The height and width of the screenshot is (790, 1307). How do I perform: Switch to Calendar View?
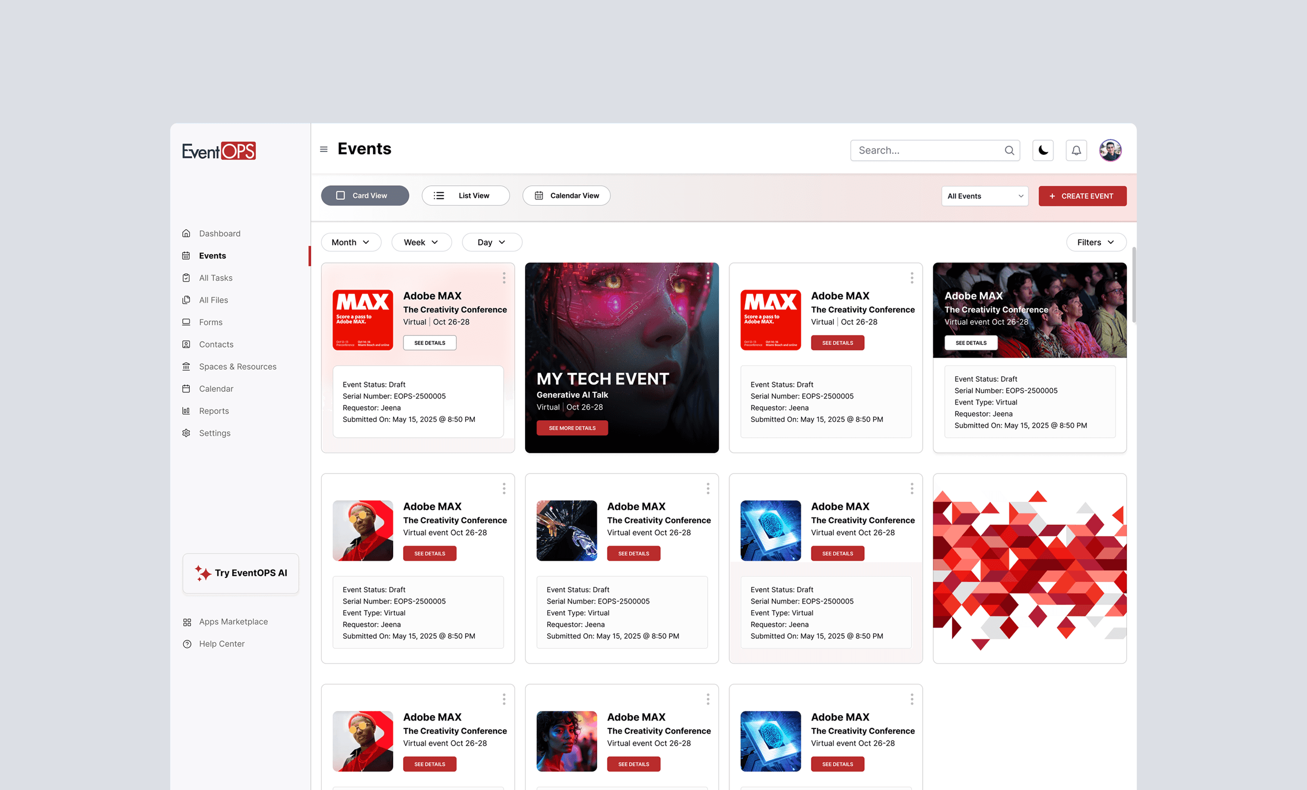(x=566, y=195)
